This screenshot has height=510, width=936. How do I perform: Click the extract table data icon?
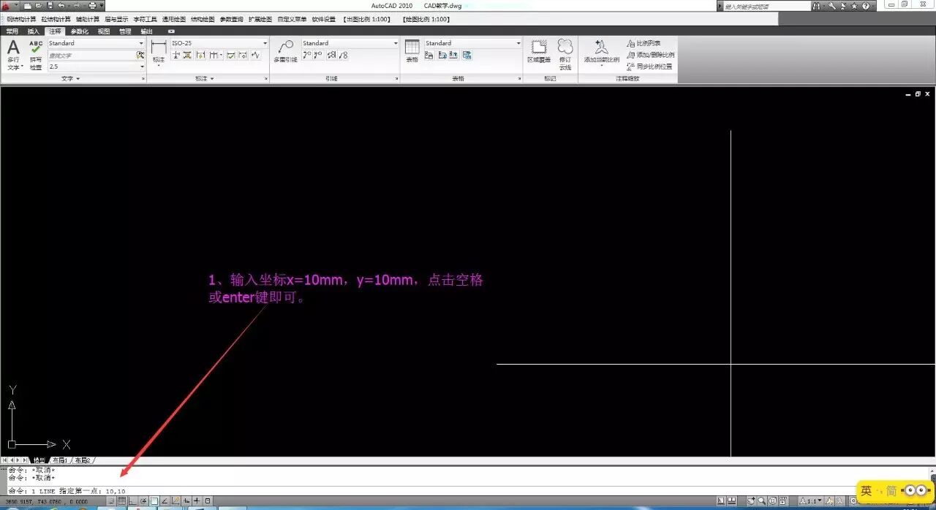pos(429,56)
